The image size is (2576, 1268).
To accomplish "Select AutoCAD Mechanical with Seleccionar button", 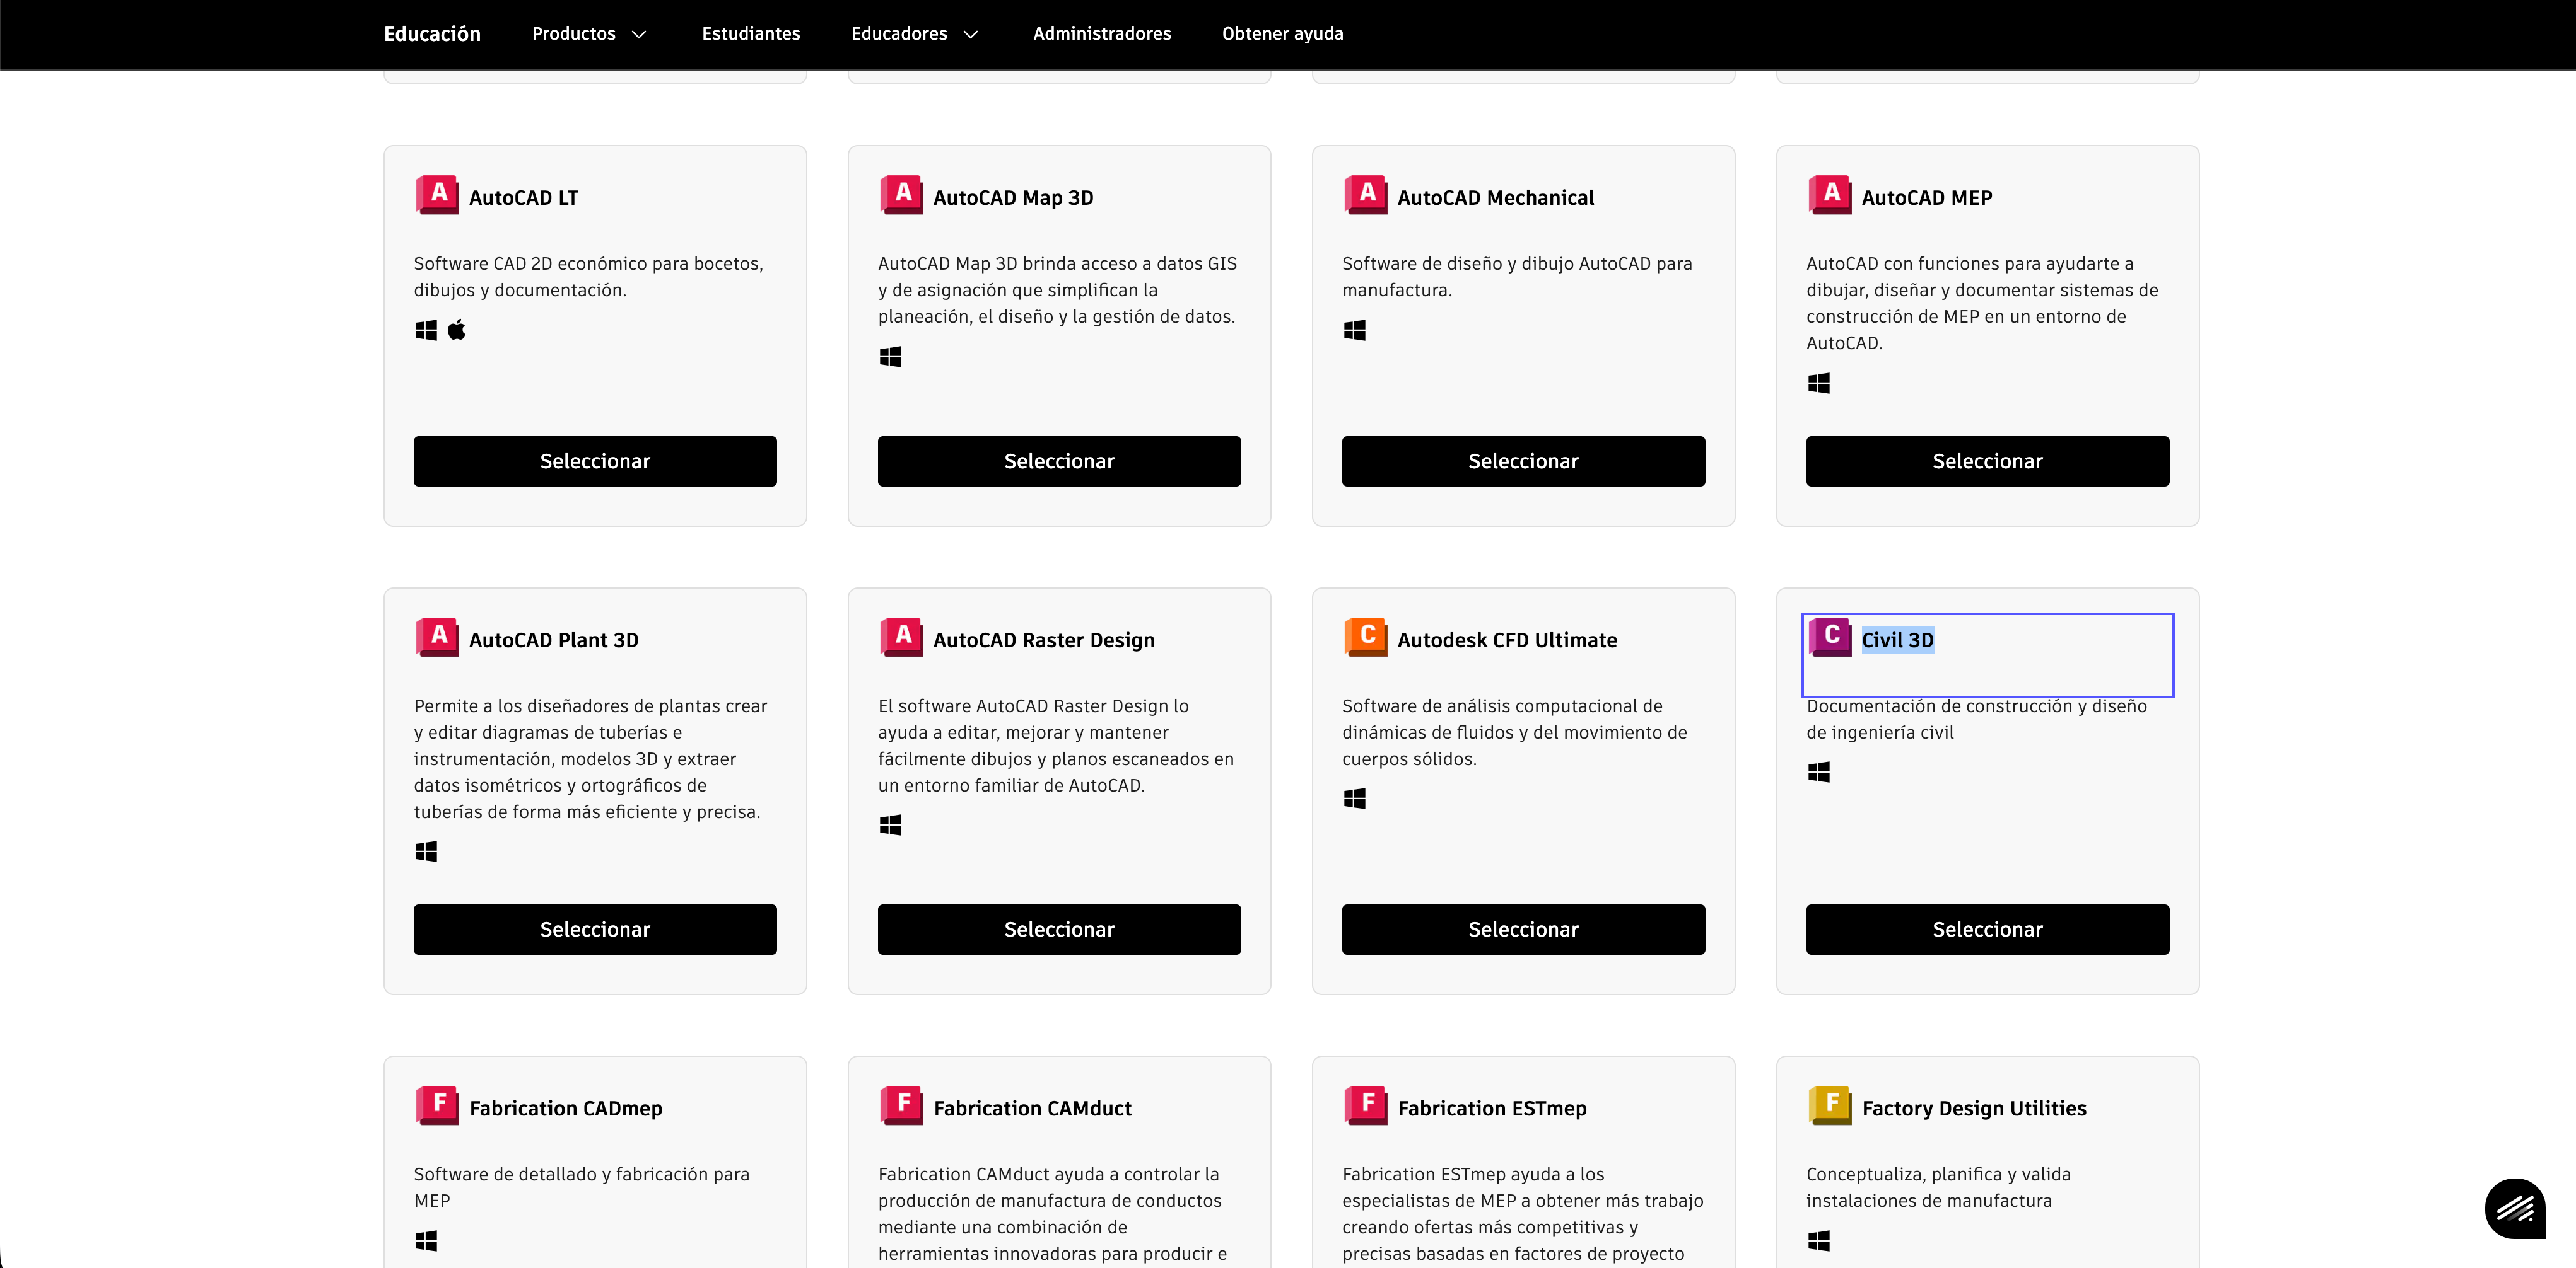I will tap(1523, 461).
